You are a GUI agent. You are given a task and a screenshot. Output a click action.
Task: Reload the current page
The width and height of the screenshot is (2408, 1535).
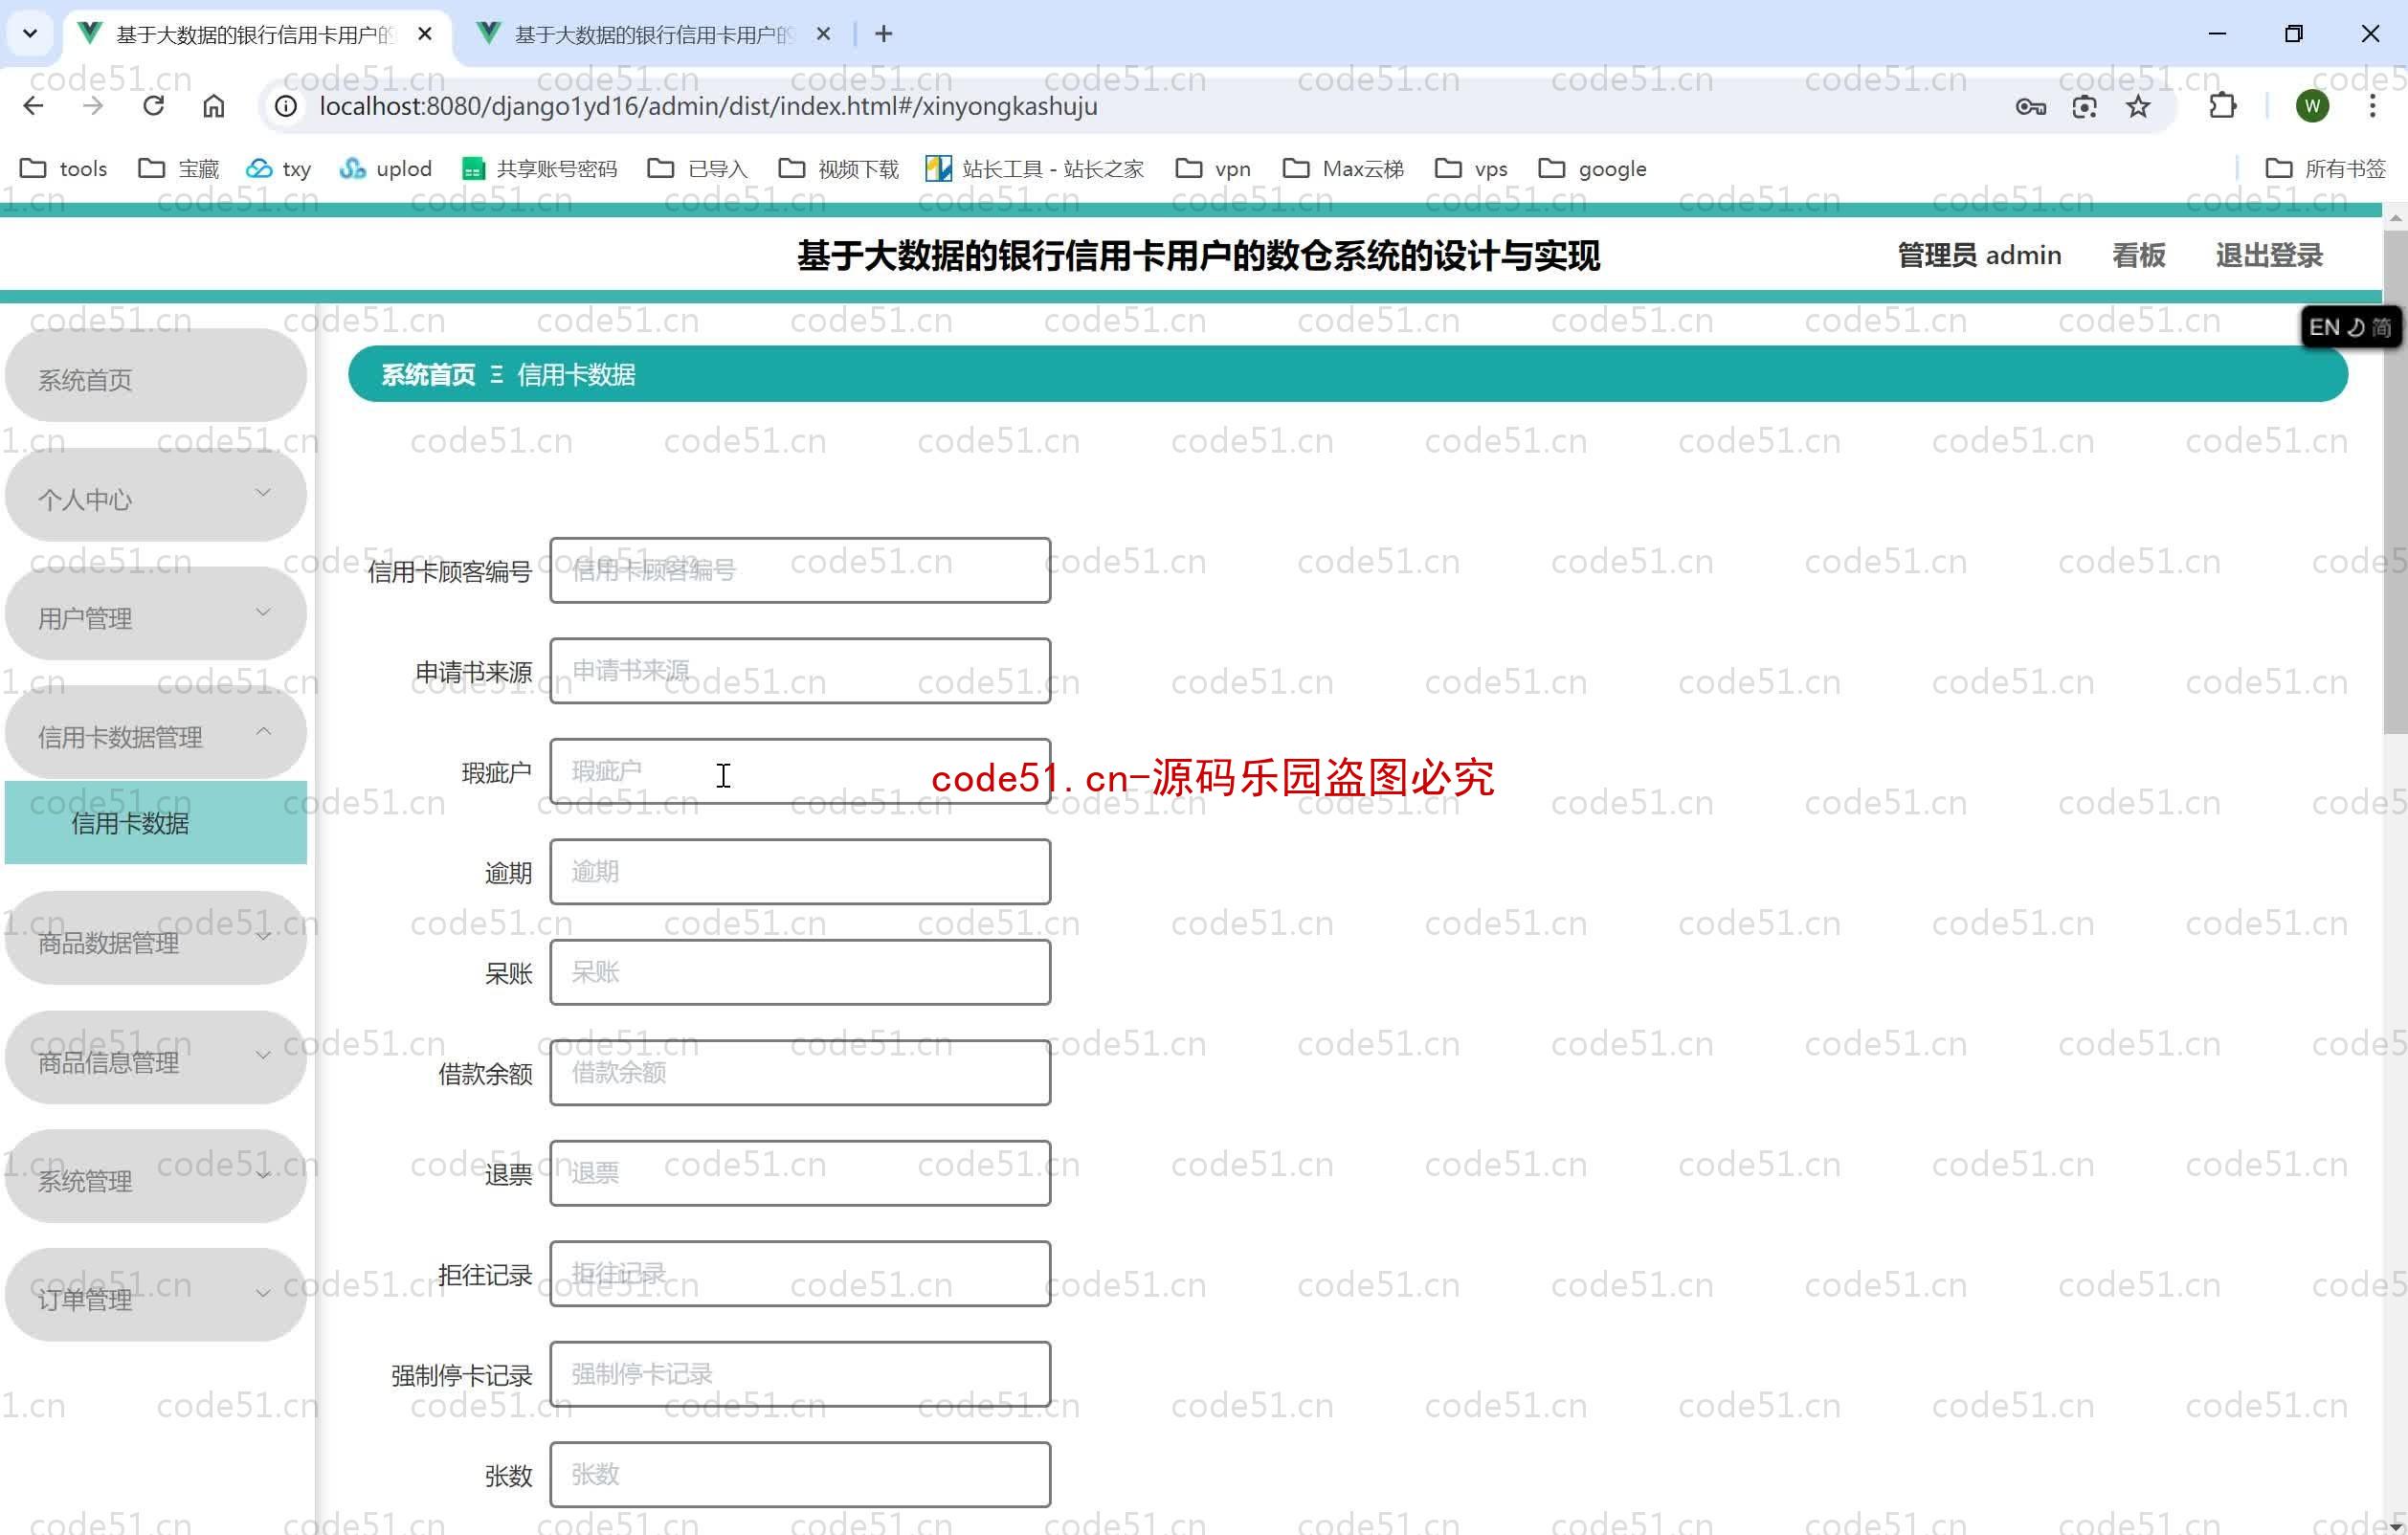pyautogui.click(x=153, y=106)
